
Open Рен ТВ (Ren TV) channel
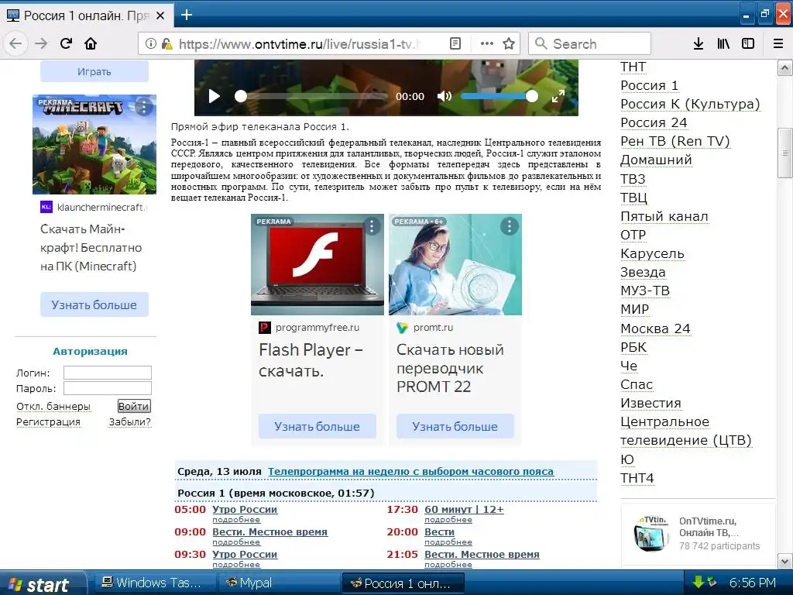point(675,141)
